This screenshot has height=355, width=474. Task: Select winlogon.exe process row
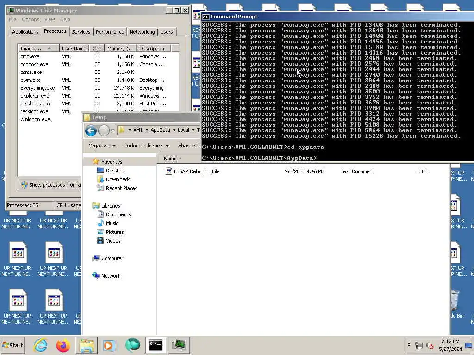tap(50, 119)
